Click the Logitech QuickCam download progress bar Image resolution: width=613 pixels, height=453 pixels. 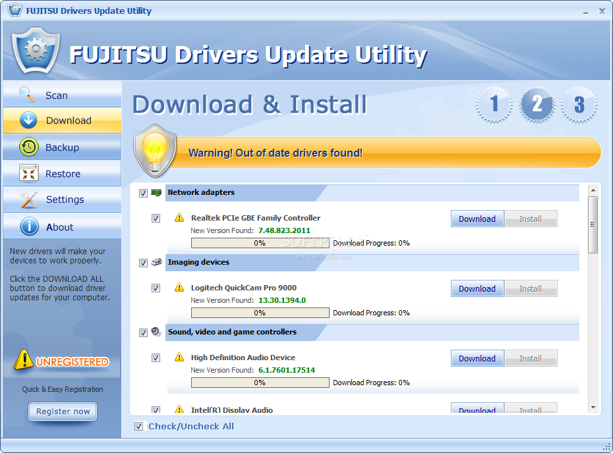coord(260,313)
